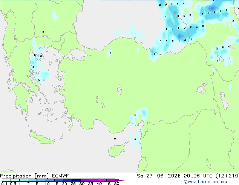Click the 5–10 mm legend color swatch
The width and height of the screenshot is (239, 185).
[x=41, y=180]
